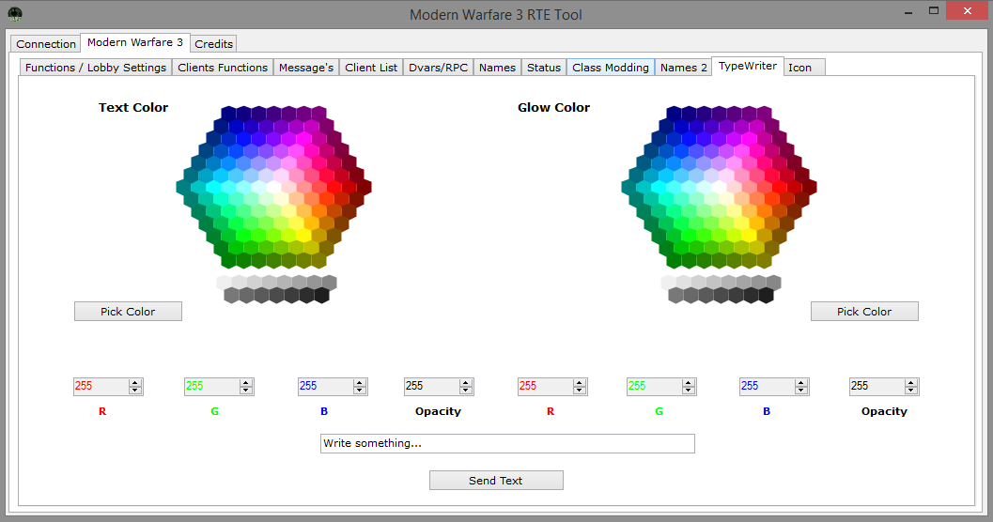
Task: Increase the Text Color B value using up arrow
Action: coord(359,383)
